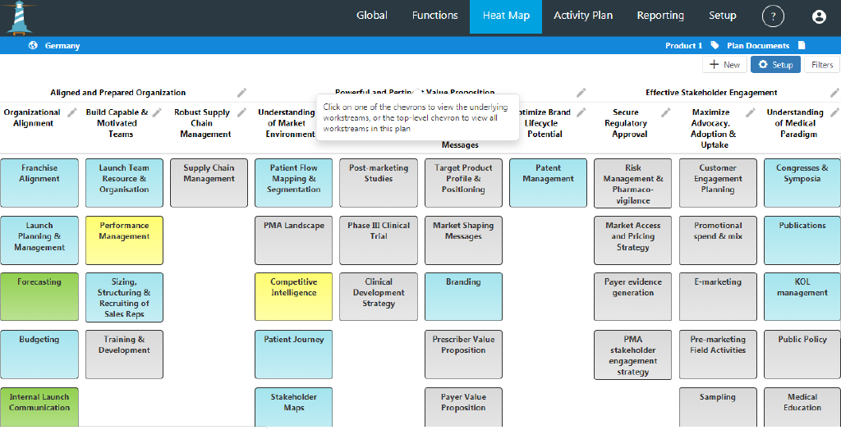Open the user account profile icon
Screen dimensions: 841x430
818,16
